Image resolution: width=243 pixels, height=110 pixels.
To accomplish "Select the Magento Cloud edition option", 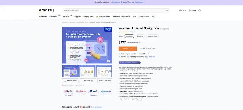I will coord(153,36).
